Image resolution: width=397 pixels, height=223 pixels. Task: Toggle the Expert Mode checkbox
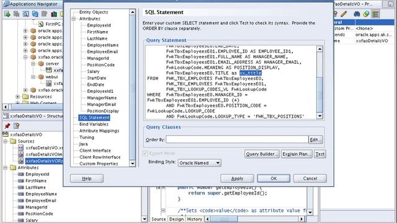[145, 153]
